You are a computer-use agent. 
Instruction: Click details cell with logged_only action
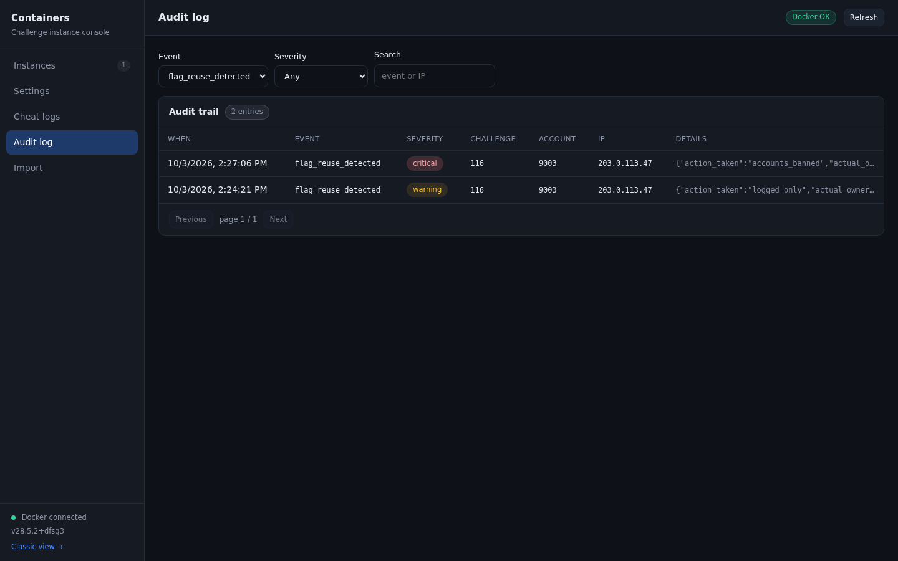point(775,190)
